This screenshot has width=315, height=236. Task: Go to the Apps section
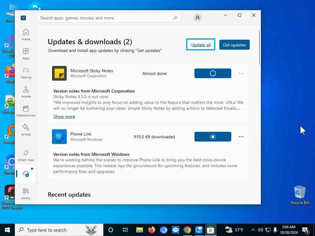pyautogui.click(x=26, y=54)
